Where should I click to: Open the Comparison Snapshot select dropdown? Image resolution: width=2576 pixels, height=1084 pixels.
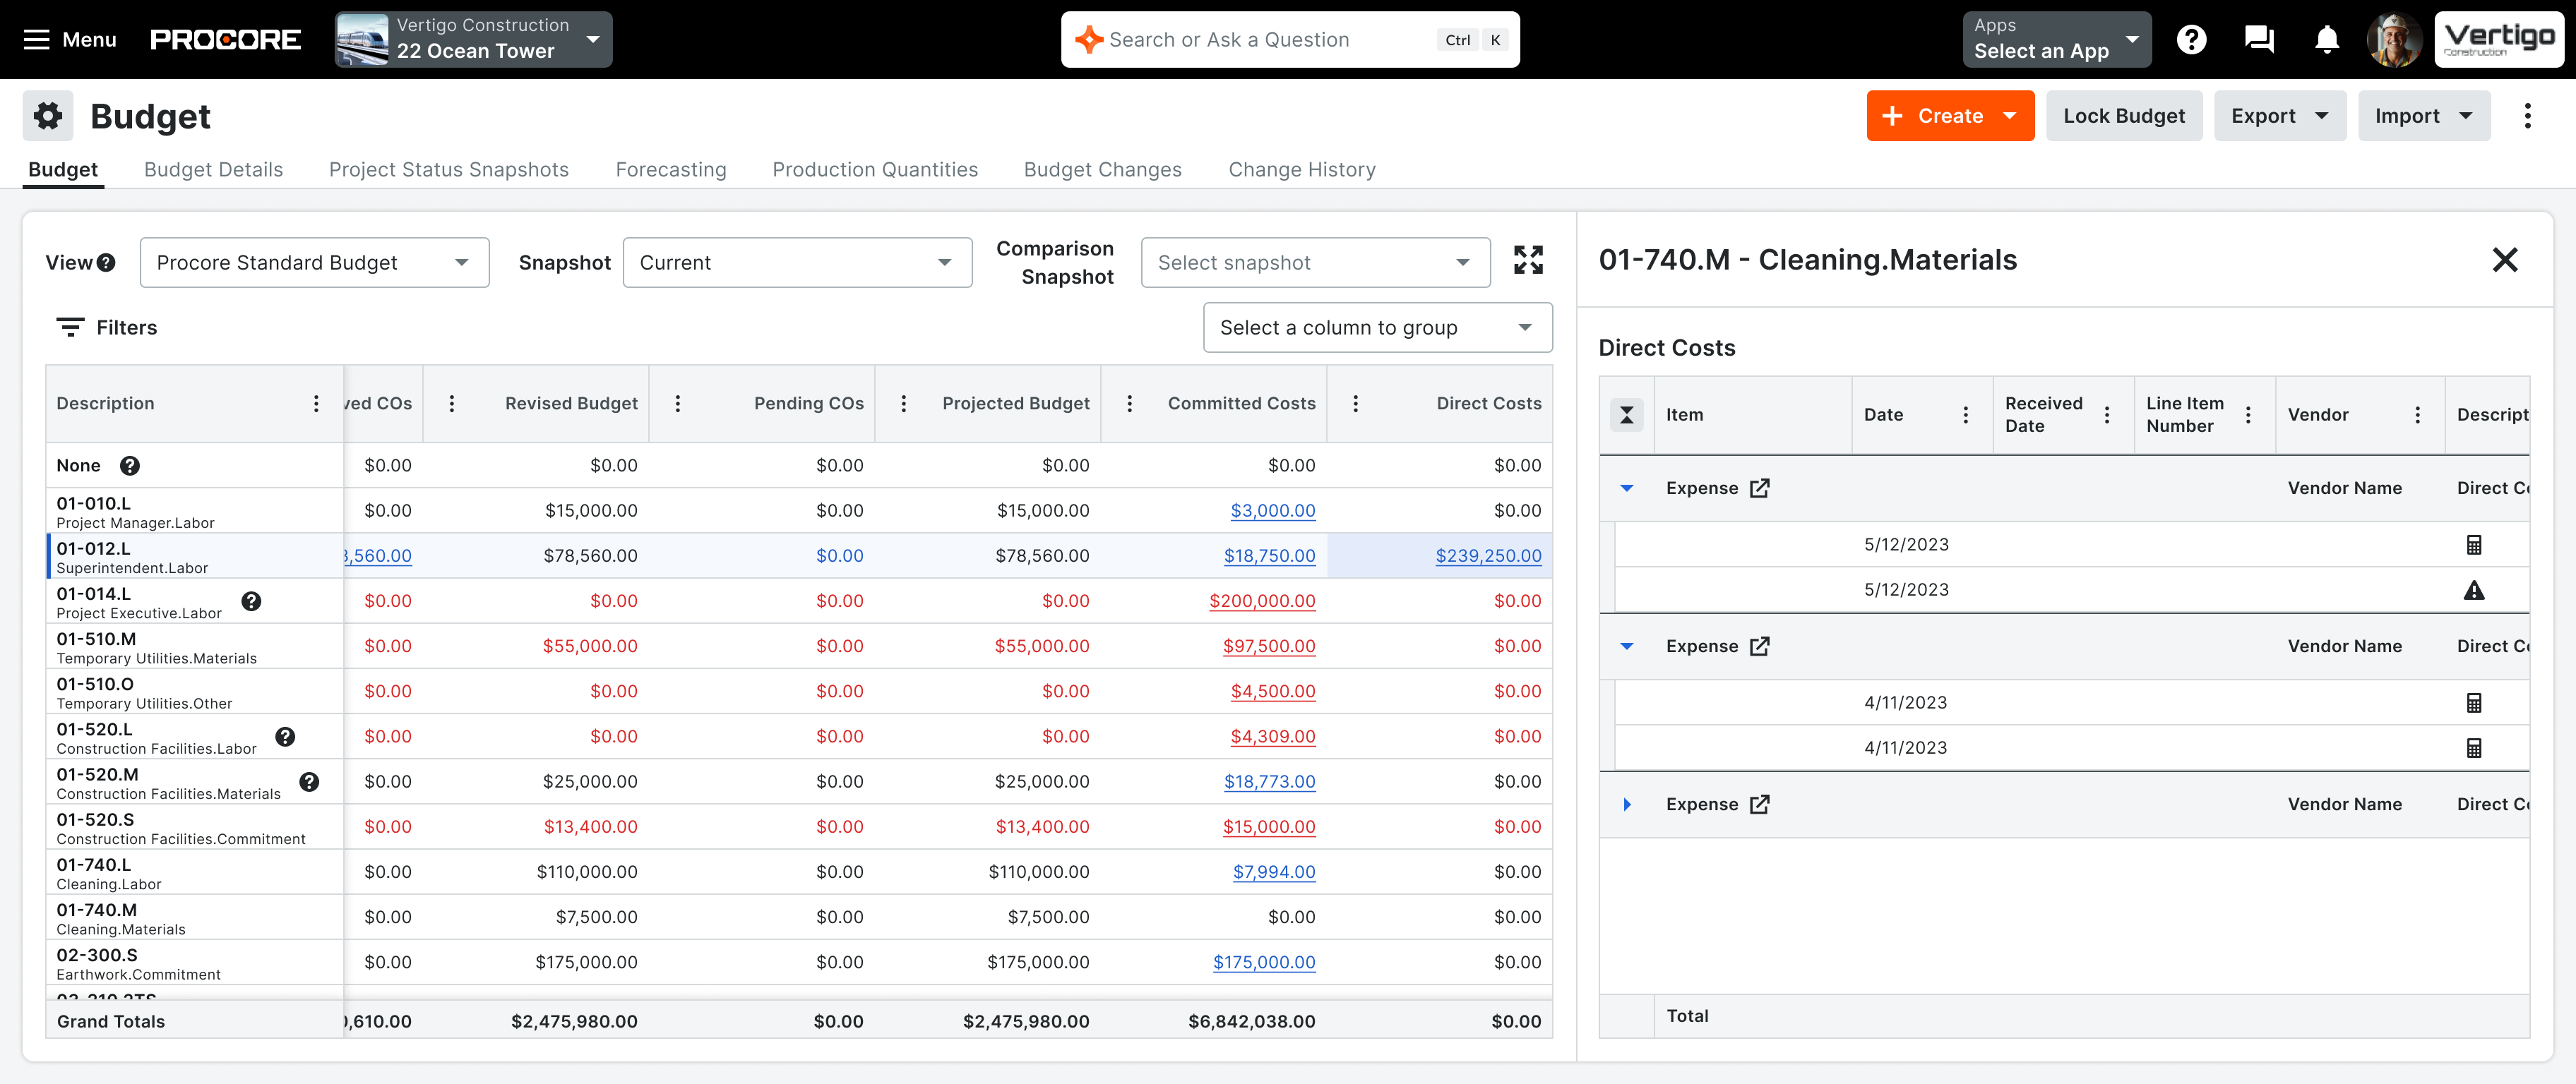point(1314,263)
